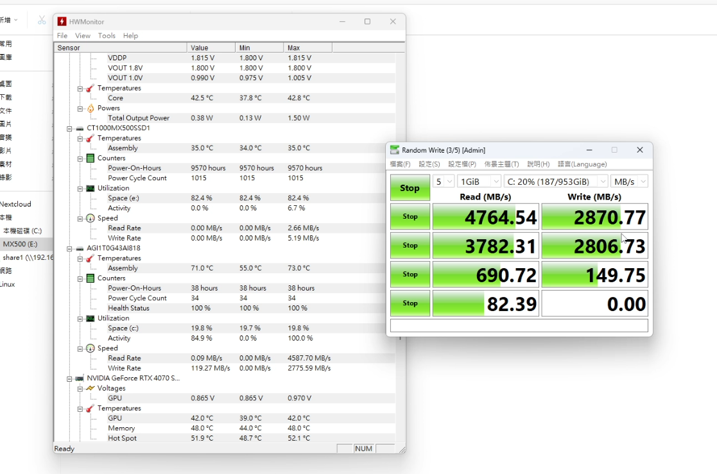Click the 4764.54 read result cell

[486, 217]
